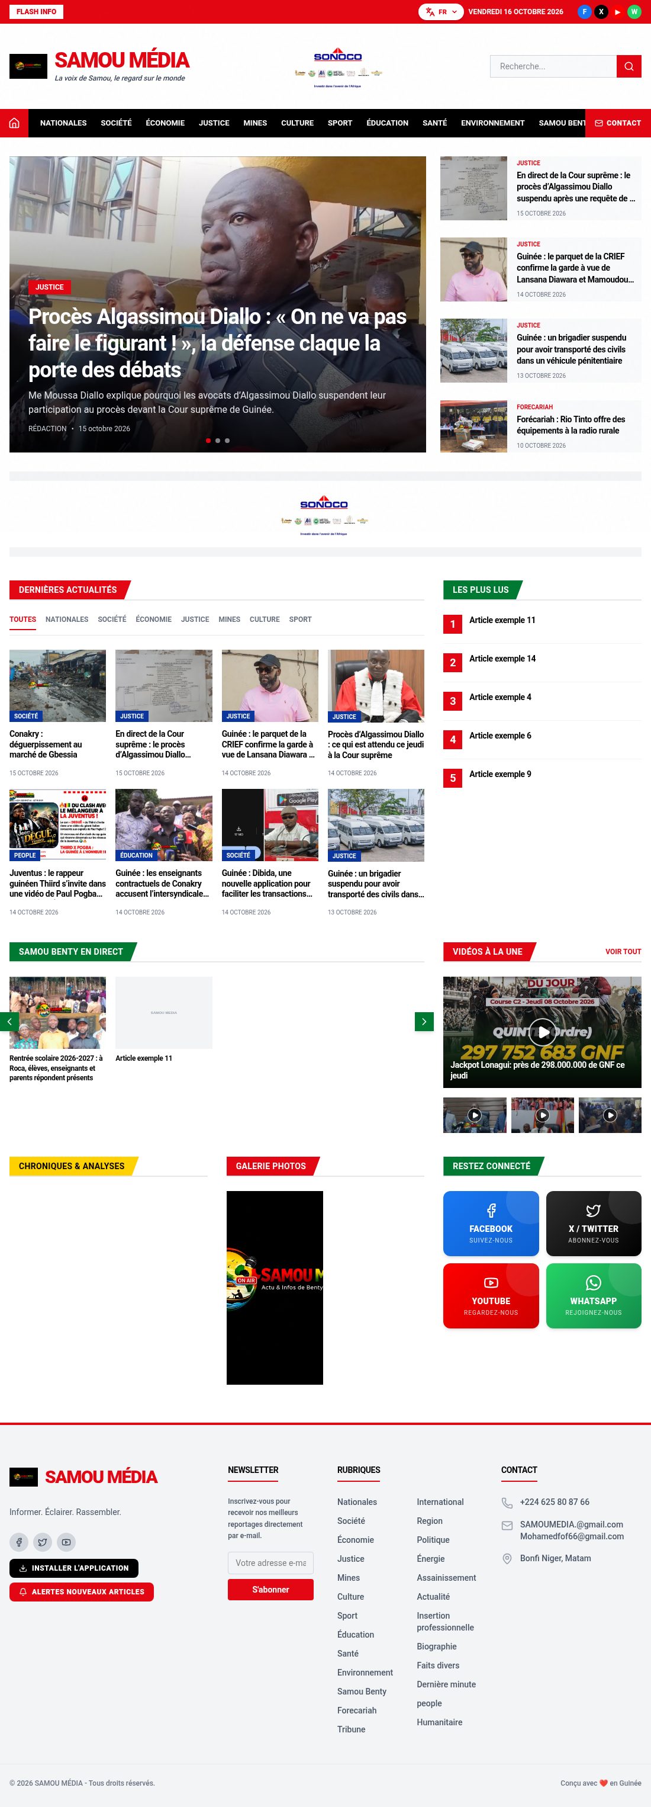
Task: Open the YouTube icon in top bar
Action: (x=617, y=12)
